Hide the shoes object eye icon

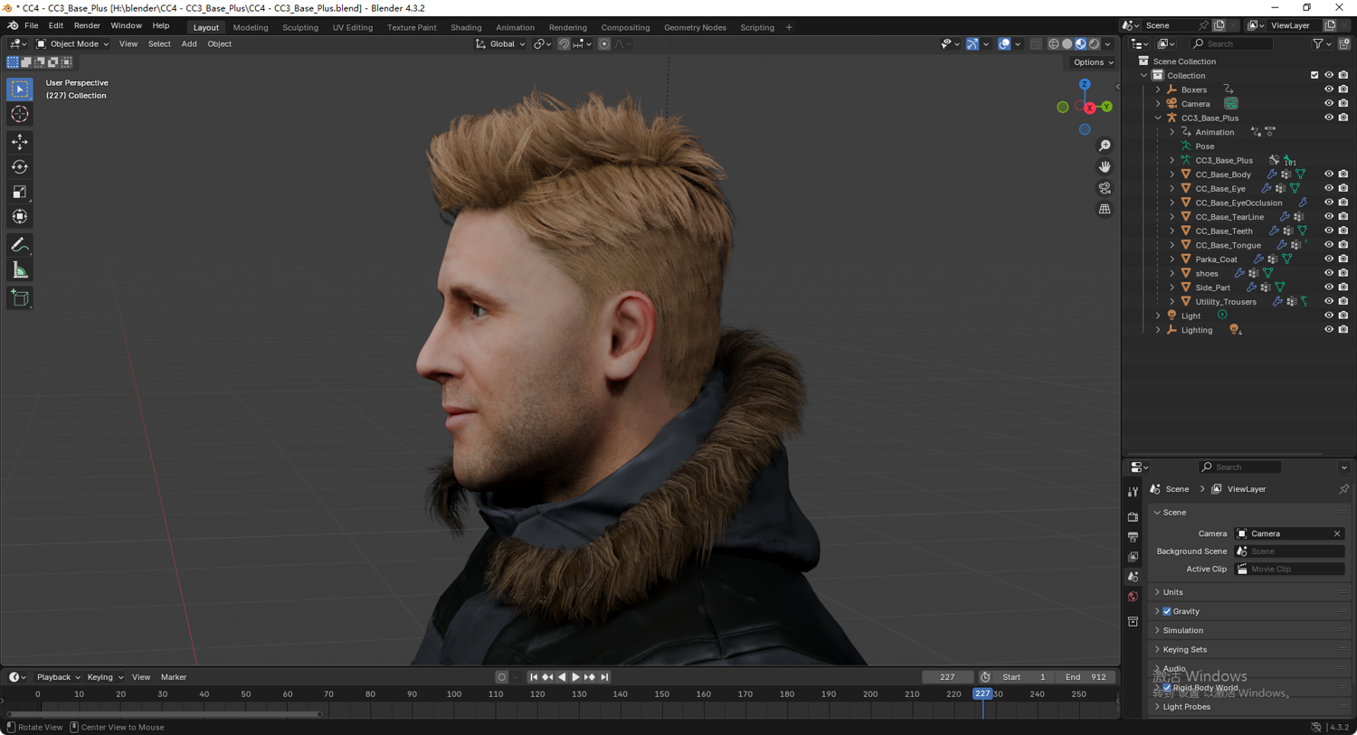coord(1329,273)
